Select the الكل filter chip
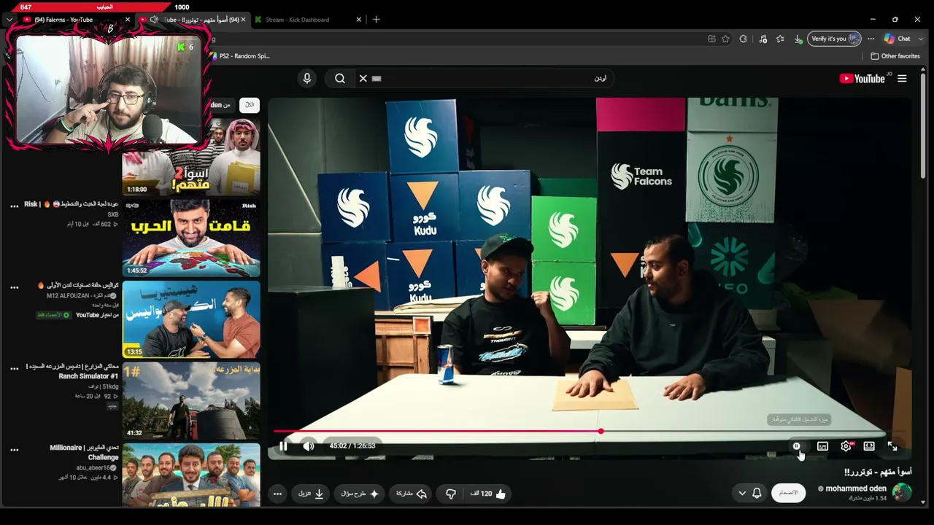 pos(250,105)
